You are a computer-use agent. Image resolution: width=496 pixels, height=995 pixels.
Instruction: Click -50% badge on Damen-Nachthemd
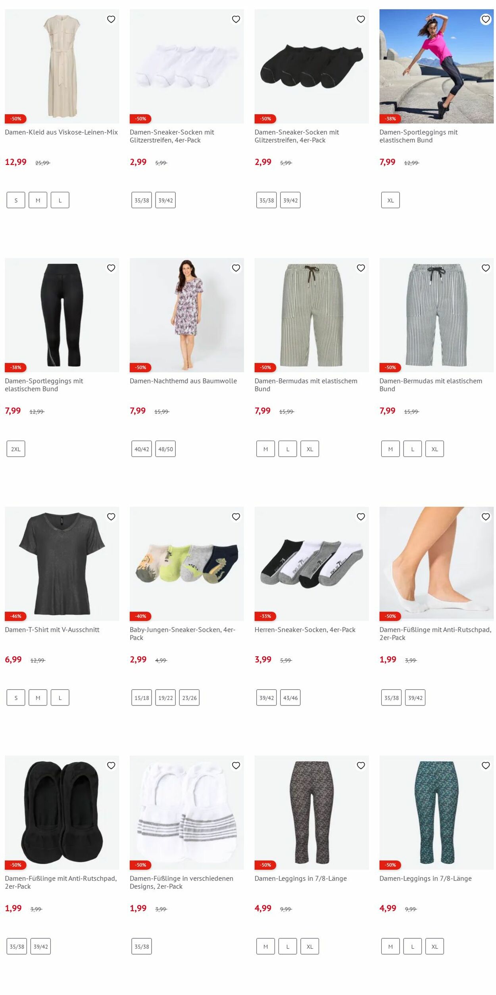[140, 368]
